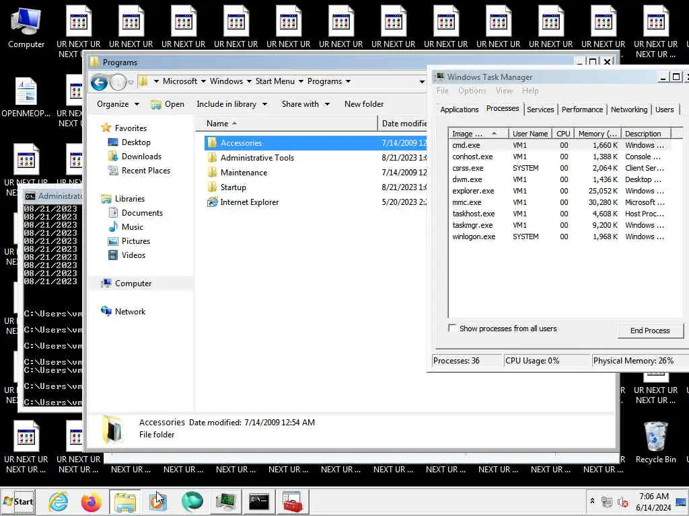Expand the Start Menu breadcrumb dropdown arrow
Image resolution: width=689 pixels, height=516 pixels.
point(301,81)
